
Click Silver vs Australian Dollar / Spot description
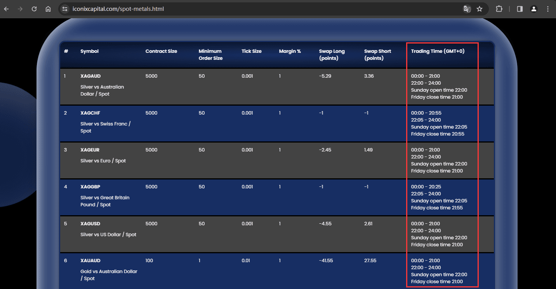(x=102, y=91)
